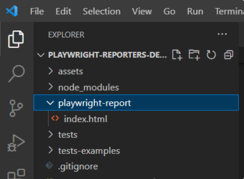The height and width of the screenshot is (179, 244).
Task: Open the .gitignore file
Action: tap(78, 167)
